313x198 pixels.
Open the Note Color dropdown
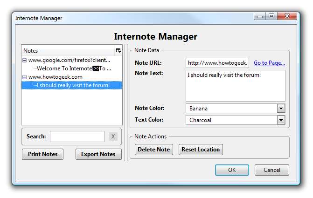(281, 109)
